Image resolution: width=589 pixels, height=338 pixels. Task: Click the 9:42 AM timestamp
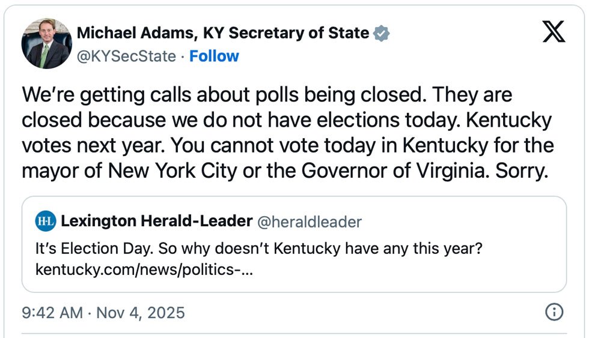50,313
